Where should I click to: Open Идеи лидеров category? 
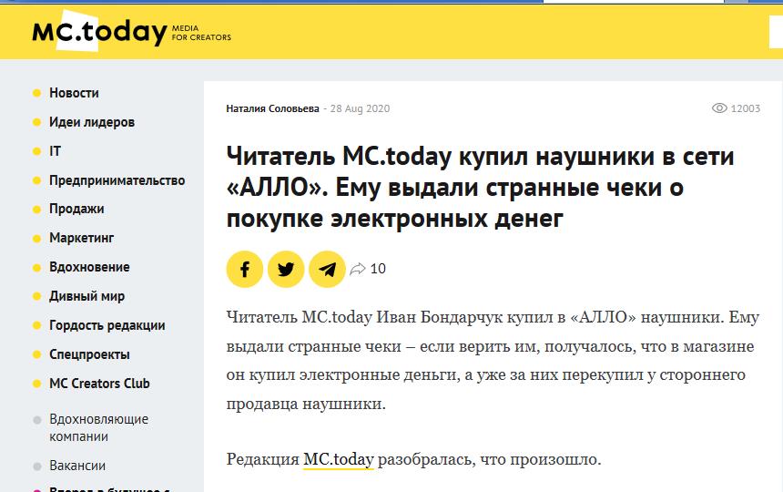[x=91, y=122]
